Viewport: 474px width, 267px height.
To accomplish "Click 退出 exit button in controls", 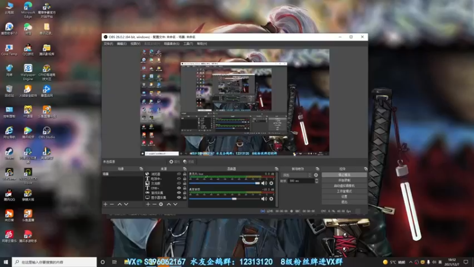I will pos(344,202).
